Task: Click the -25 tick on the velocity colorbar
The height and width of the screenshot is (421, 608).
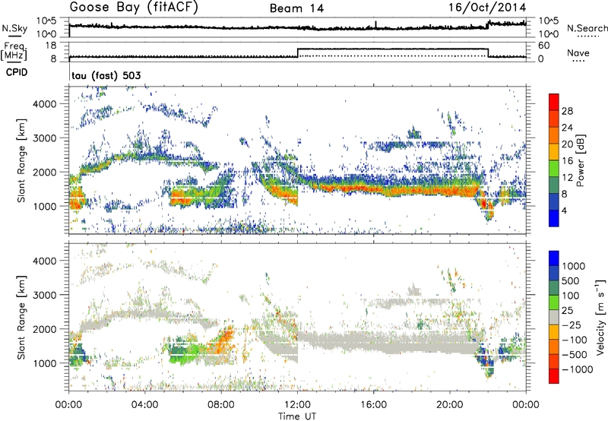Action: click(x=572, y=324)
